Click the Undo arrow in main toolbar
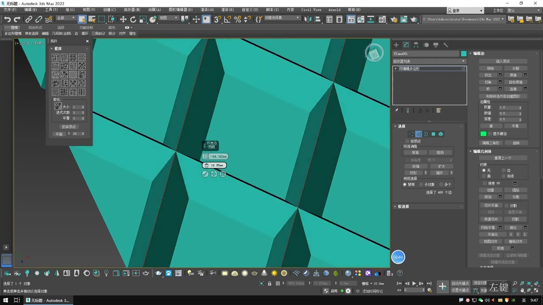This screenshot has height=305, width=543. (7, 19)
